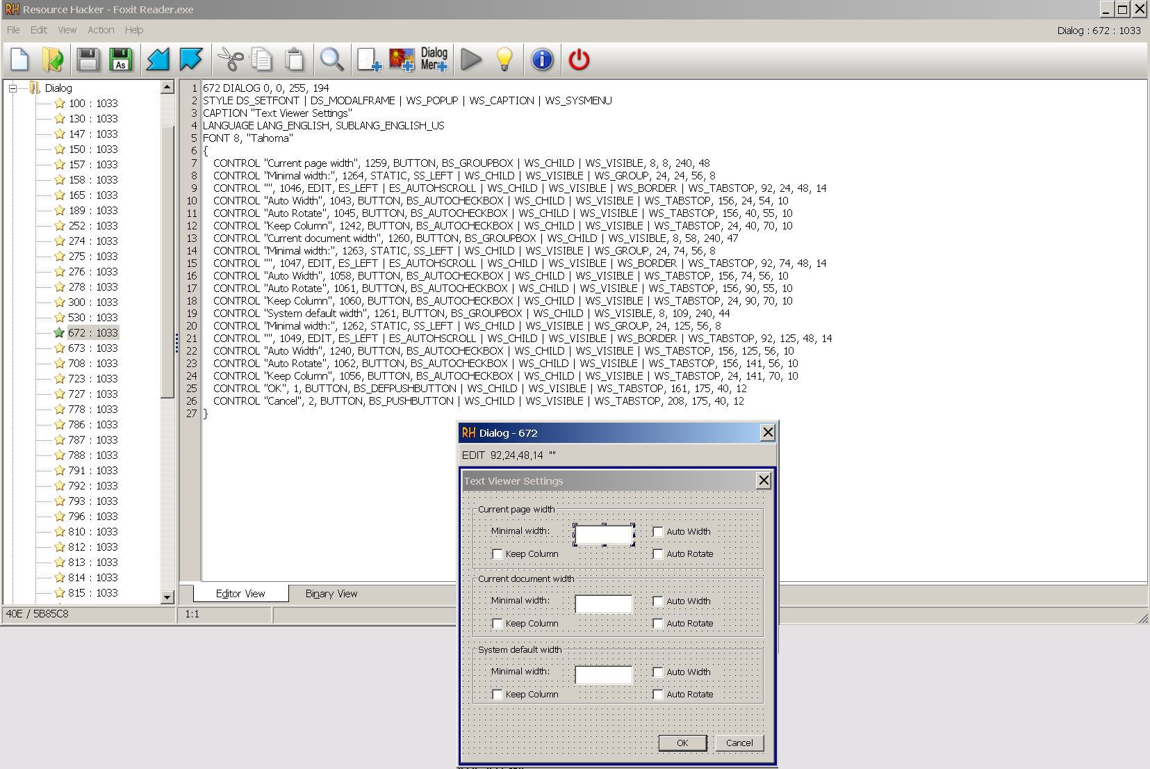Click the Add image resource icon

[x=402, y=60]
